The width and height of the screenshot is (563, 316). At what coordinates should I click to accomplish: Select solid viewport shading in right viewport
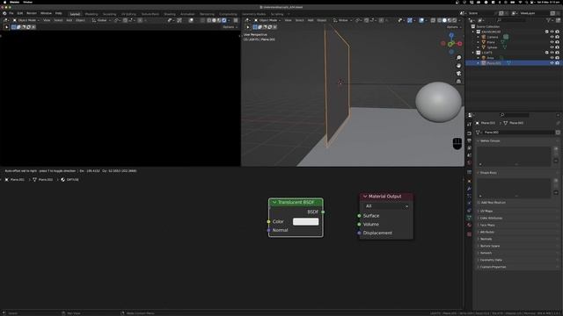[444, 20]
